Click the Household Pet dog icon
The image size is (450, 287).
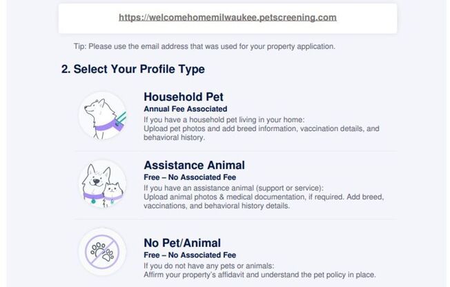pyautogui.click(x=102, y=115)
